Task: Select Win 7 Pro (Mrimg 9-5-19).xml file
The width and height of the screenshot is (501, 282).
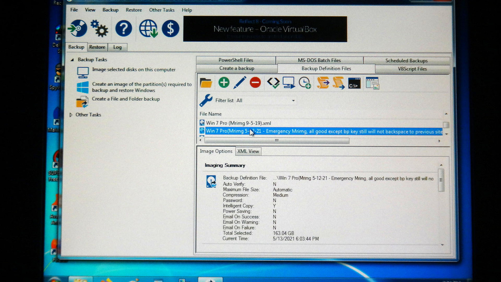Action: tap(238, 123)
